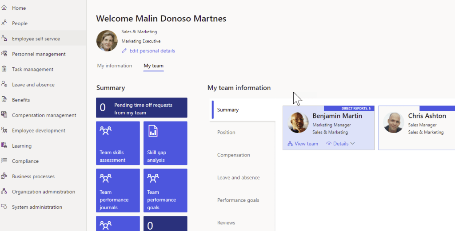455x231 pixels.
Task: Select the My team tab
Action: point(153,66)
